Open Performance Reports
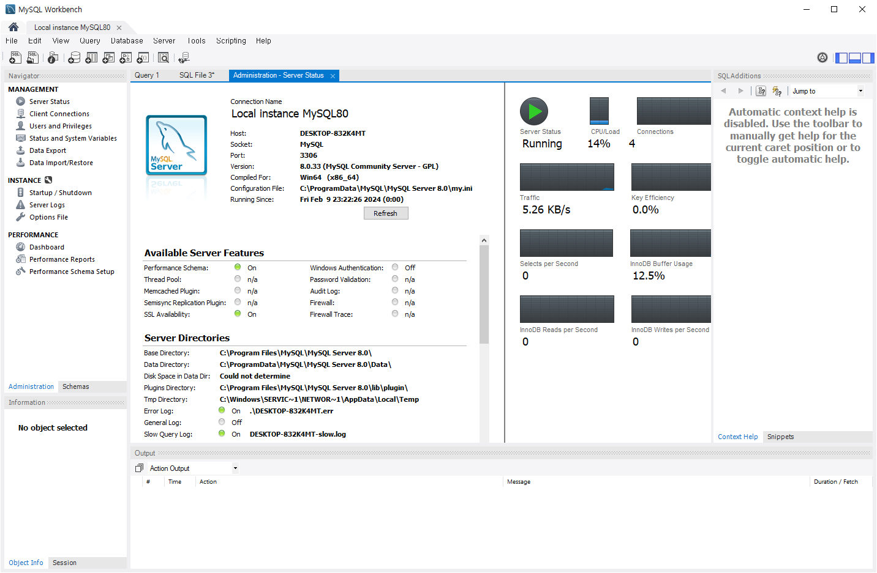This screenshot has height=573, width=877. 62,259
